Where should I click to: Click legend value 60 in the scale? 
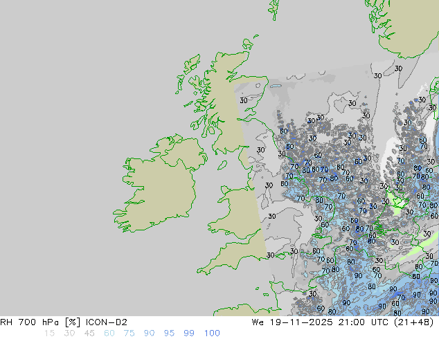[109, 333]
